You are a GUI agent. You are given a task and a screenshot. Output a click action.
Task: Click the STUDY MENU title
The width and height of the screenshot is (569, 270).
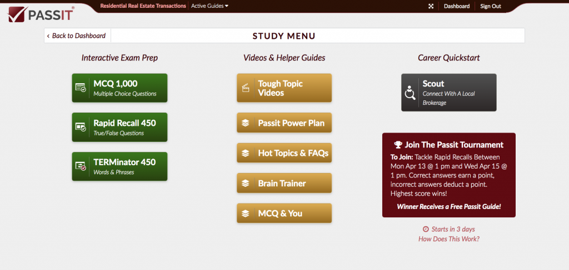(x=284, y=36)
